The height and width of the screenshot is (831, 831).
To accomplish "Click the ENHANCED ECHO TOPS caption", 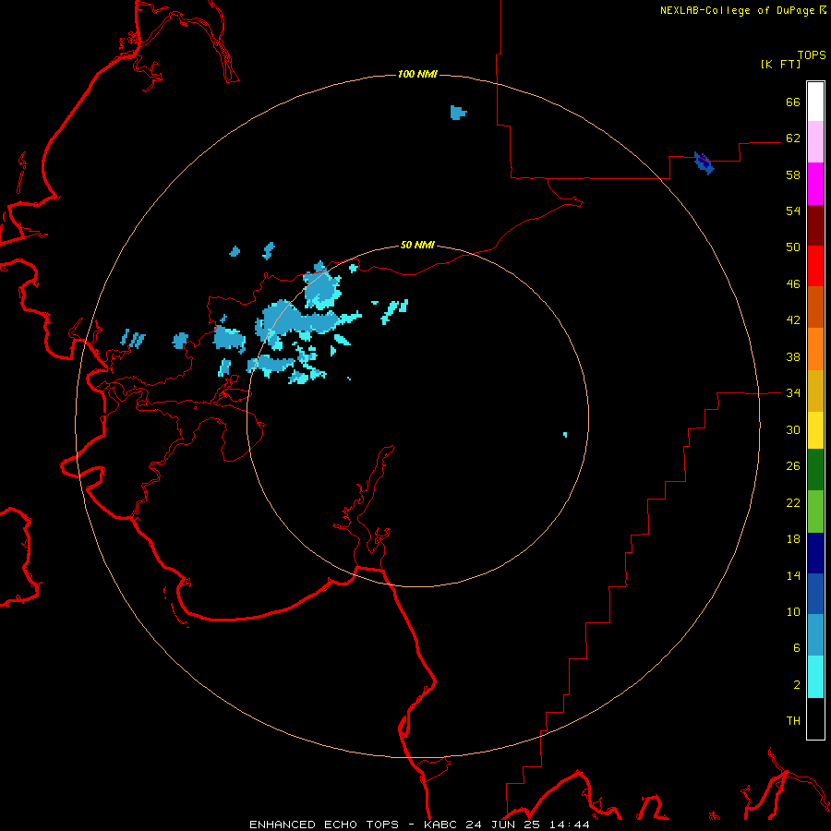I will point(324,825).
